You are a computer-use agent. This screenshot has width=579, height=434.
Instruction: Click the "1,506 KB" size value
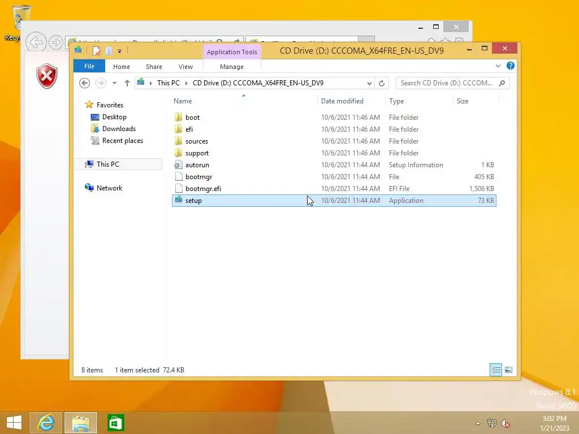(482, 189)
